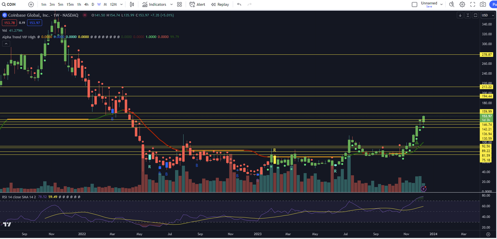Click the TradingView logo at bottom left
497x239 pixels.
click(7, 224)
